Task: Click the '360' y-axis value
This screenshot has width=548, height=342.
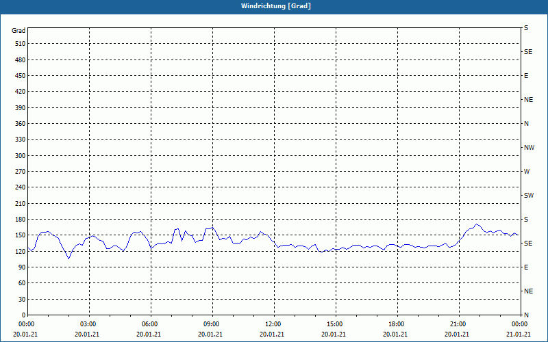Action: 21,124
